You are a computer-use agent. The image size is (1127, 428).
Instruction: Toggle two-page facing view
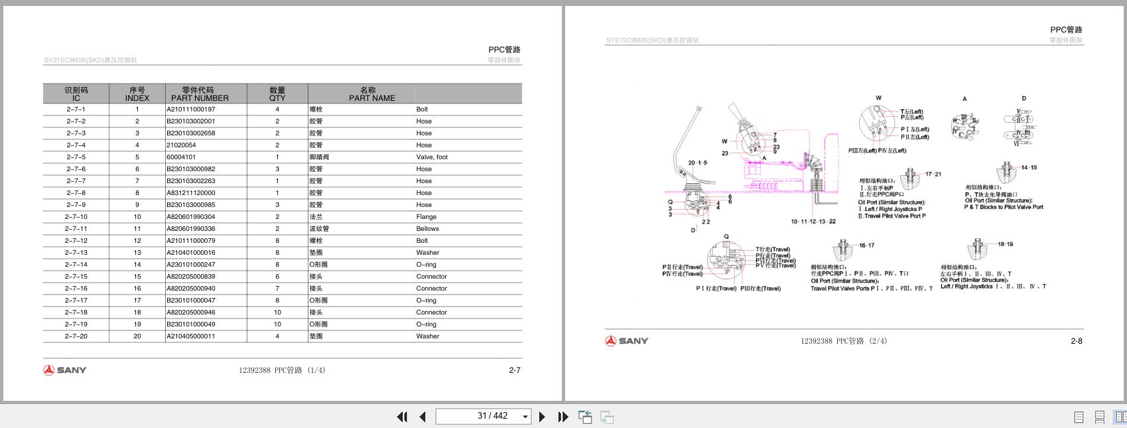1120,417
